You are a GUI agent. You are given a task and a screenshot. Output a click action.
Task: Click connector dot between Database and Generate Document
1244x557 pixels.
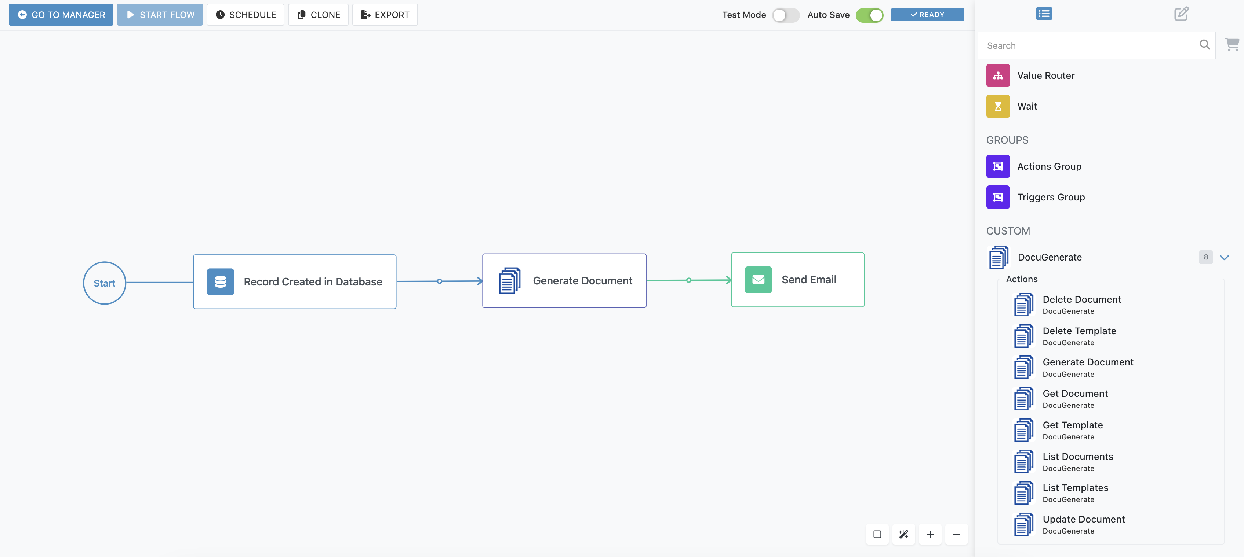440,281
